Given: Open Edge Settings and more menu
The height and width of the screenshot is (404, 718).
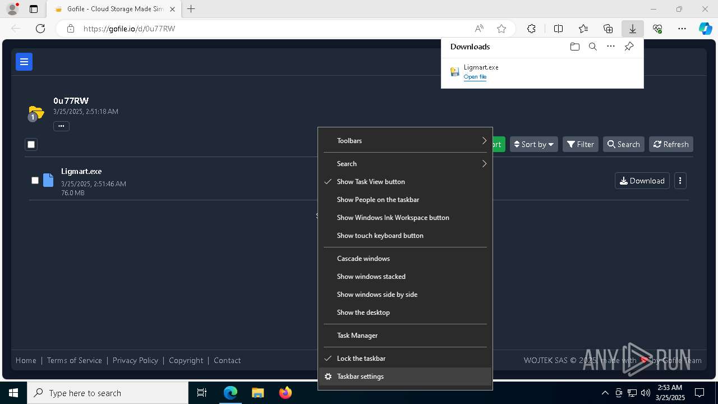Looking at the screenshot, I should click(x=682, y=29).
